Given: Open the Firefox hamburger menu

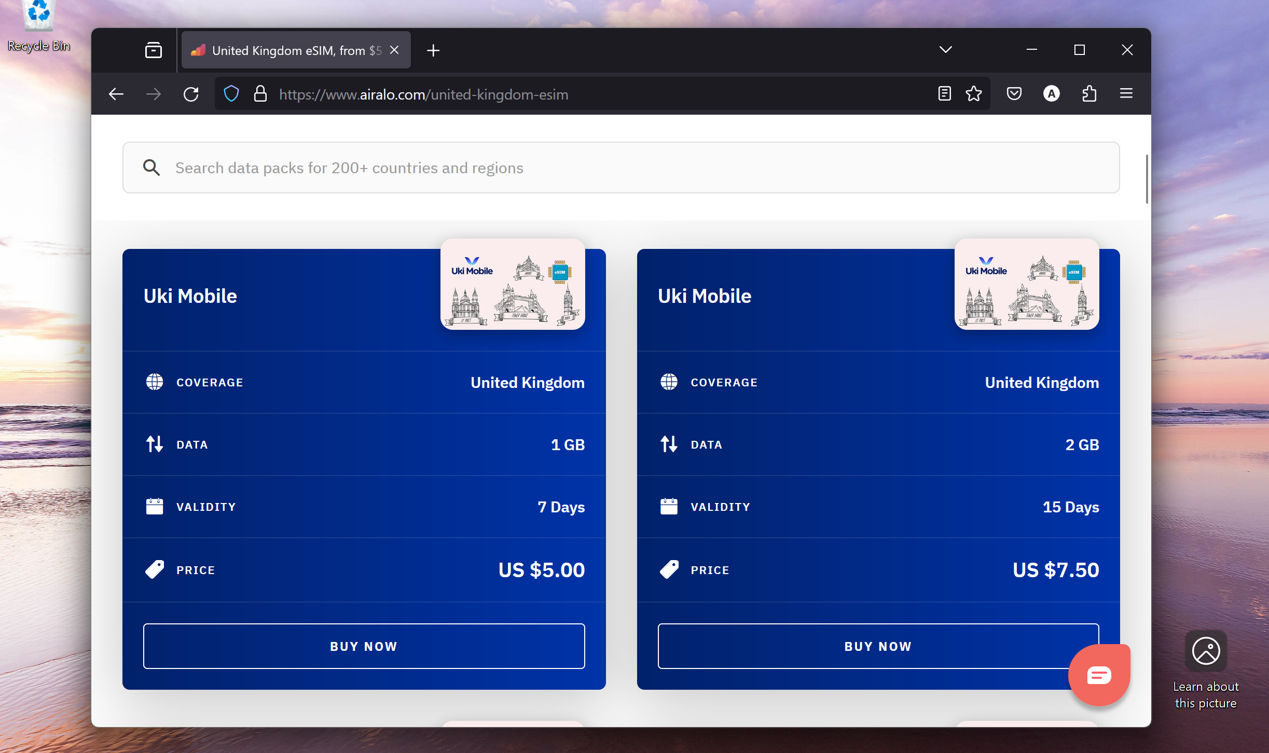Looking at the screenshot, I should (x=1126, y=93).
